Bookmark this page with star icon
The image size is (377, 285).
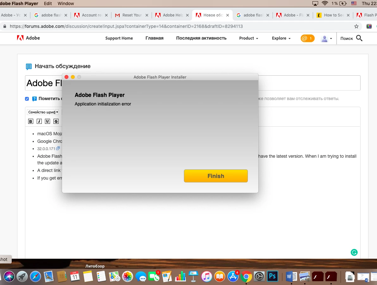coord(356,27)
